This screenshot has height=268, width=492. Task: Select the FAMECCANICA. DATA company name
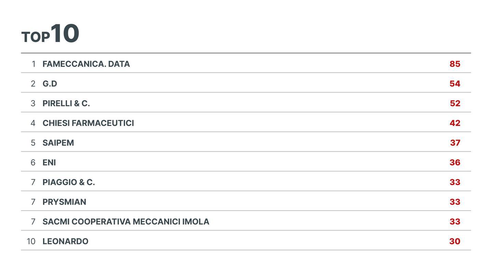86,64
